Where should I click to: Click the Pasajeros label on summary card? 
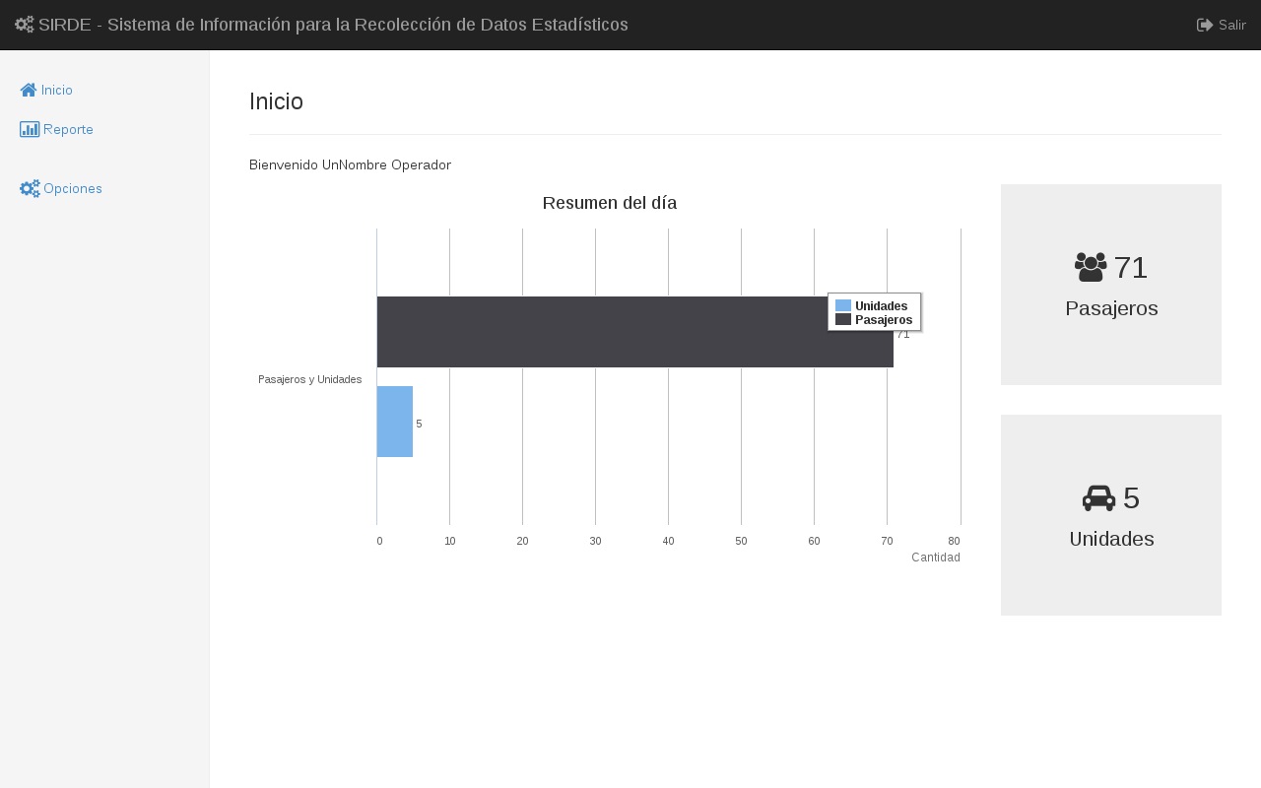tap(1111, 308)
